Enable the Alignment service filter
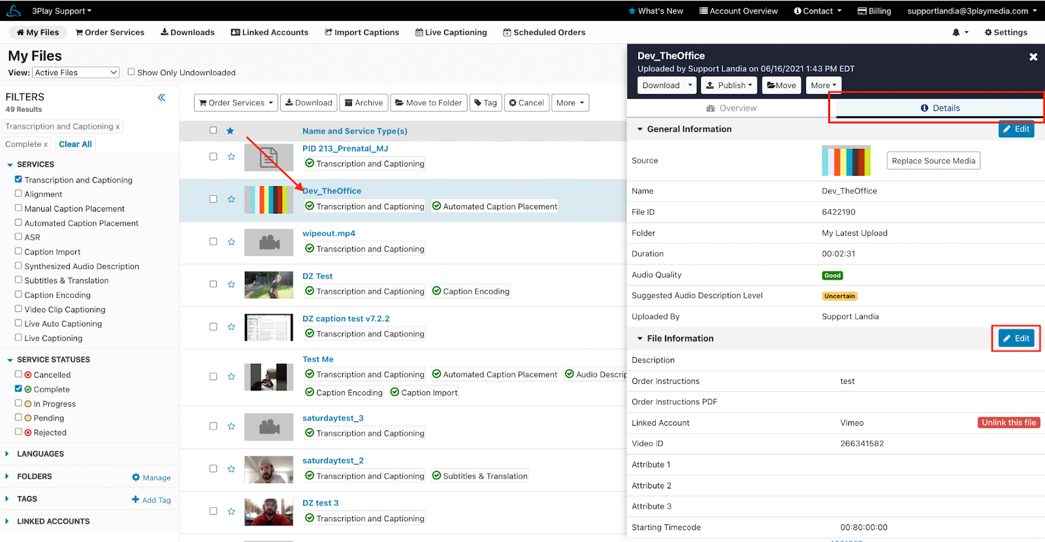This screenshot has height=542, width=1045. [x=19, y=194]
